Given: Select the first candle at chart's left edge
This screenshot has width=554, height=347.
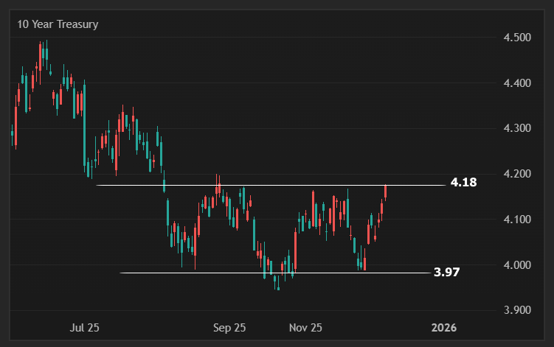Looking at the screenshot, I should pyautogui.click(x=12, y=134).
